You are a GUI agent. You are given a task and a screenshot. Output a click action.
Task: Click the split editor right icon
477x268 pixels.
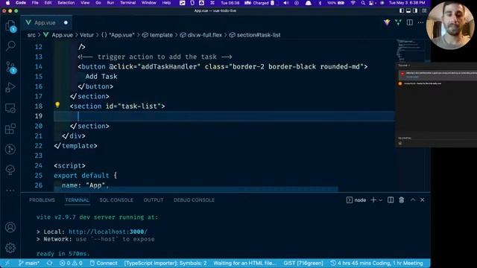coord(410,22)
